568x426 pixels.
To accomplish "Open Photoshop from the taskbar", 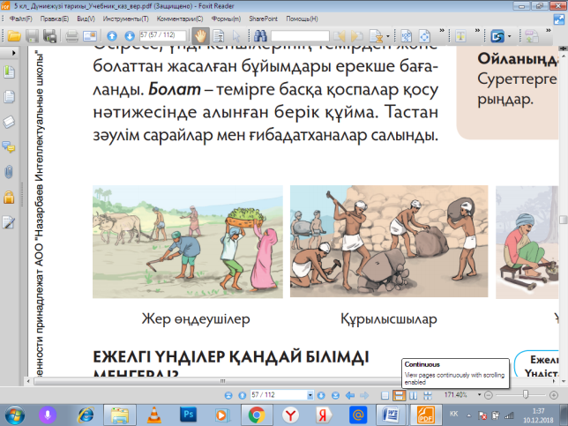I will click(x=188, y=415).
